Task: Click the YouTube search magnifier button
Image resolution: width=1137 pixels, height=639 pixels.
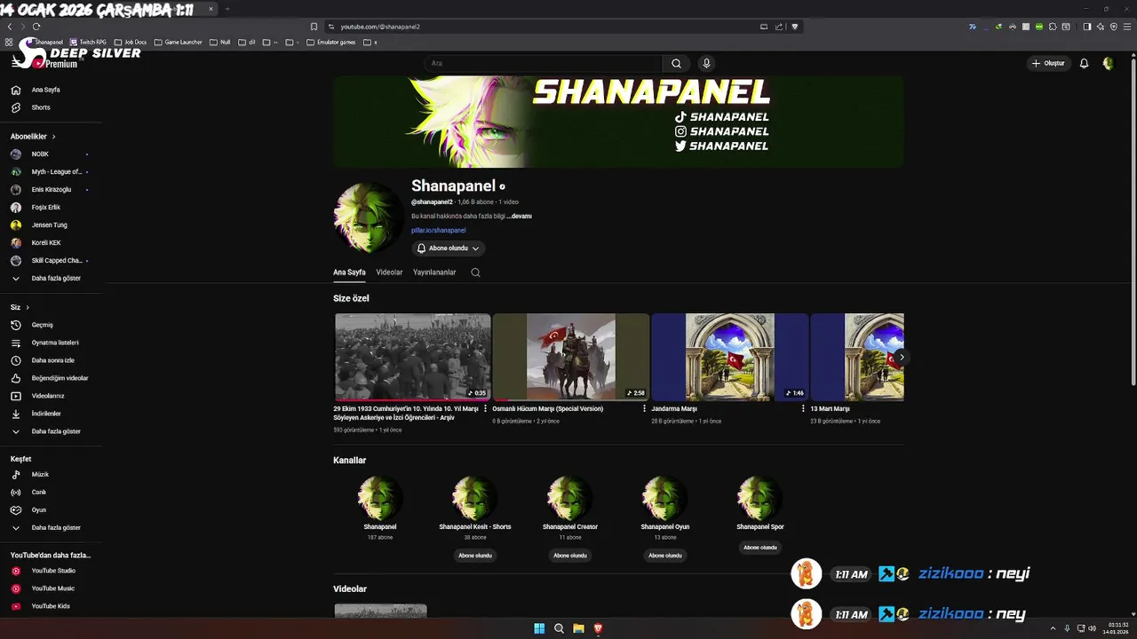Action: click(x=676, y=63)
